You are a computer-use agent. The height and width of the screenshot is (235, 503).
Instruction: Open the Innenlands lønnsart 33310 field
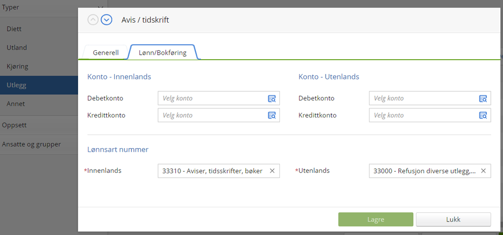pos(212,171)
